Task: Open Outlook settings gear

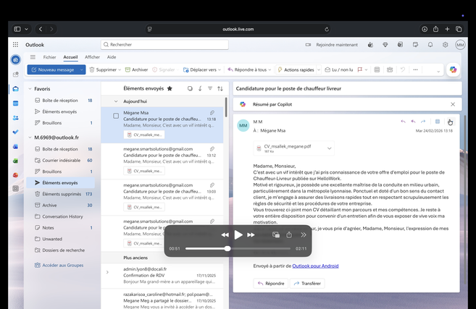Action: click(446, 45)
